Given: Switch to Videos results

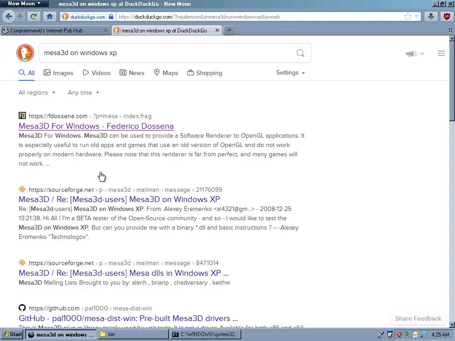Looking at the screenshot, I should pyautogui.click(x=96, y=73).
